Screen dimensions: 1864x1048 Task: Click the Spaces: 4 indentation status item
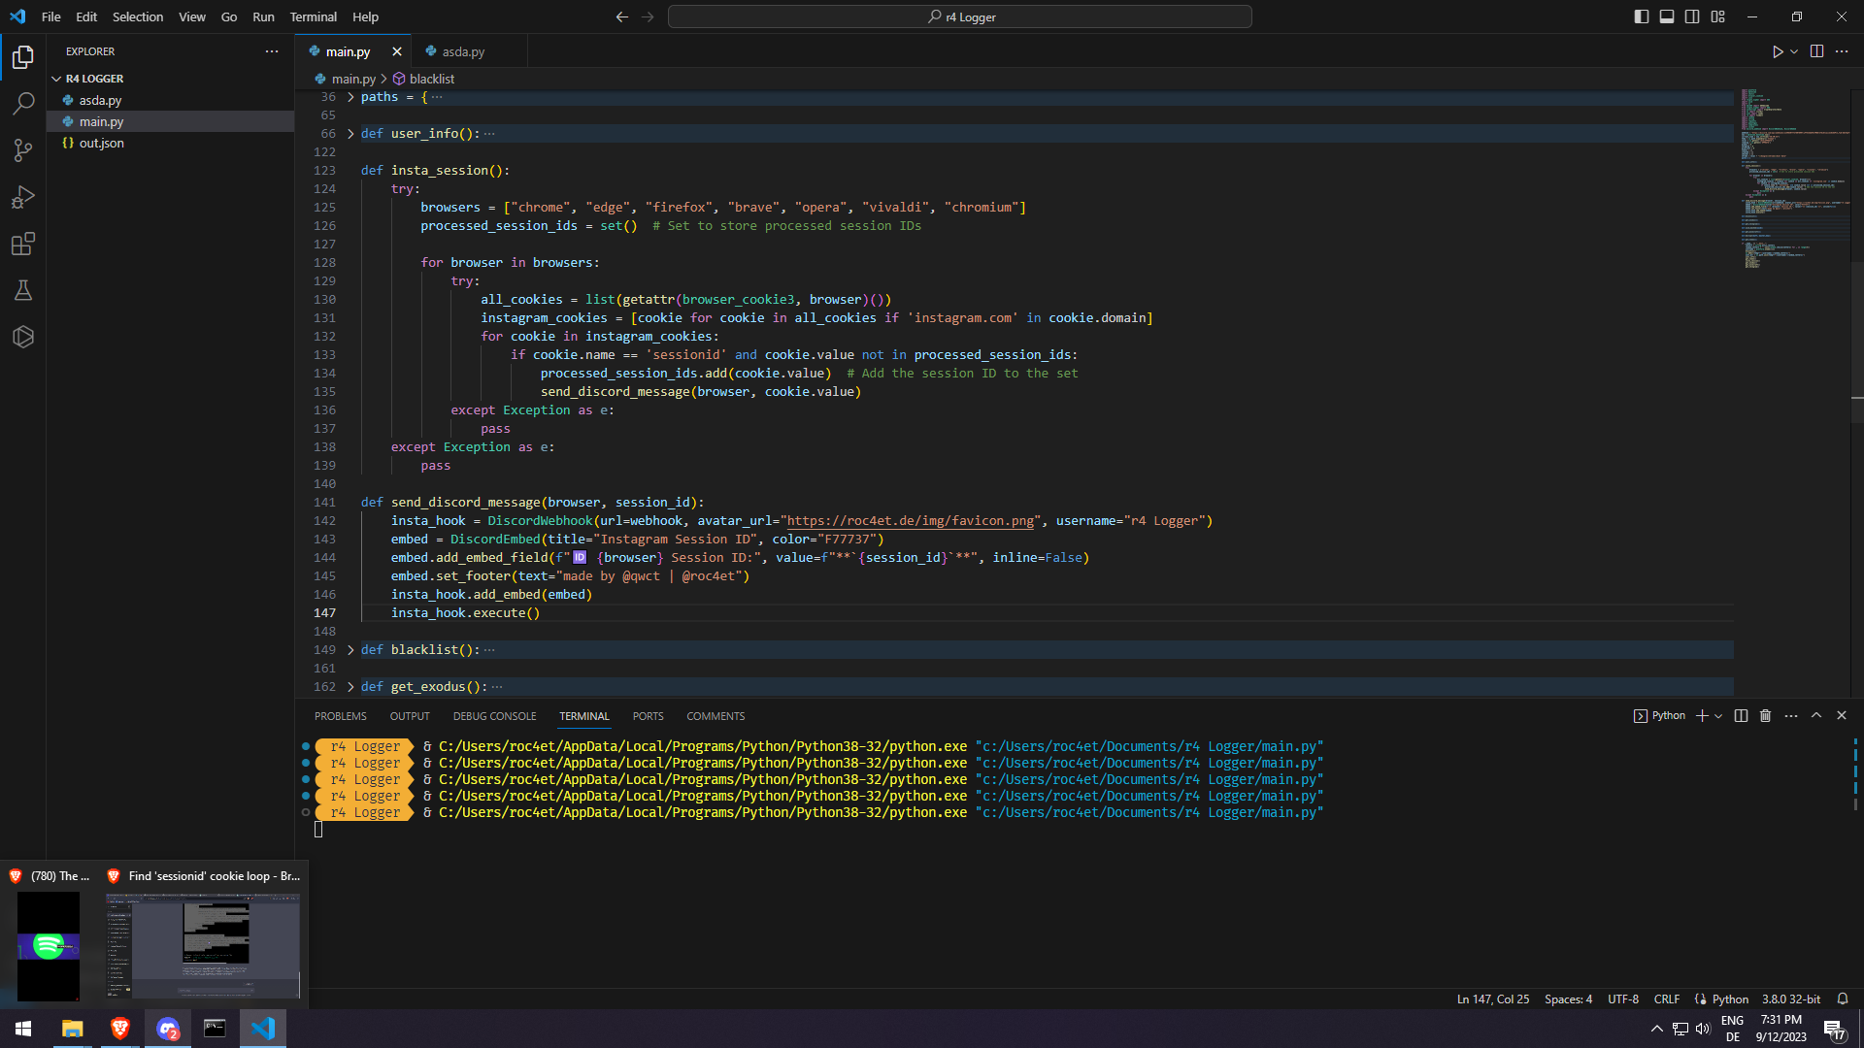(x=1568, y=999)
